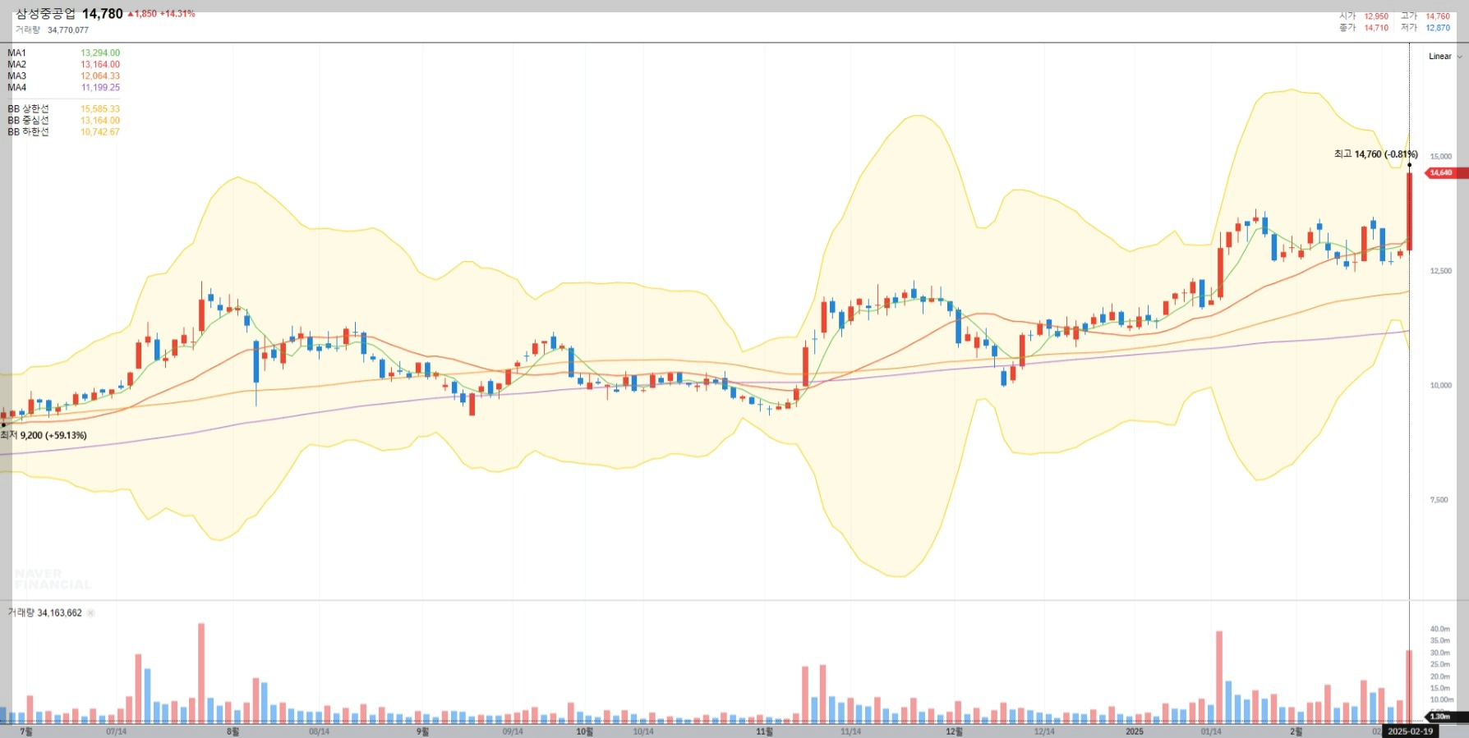1469x738 pixels.
Task: Click the 20.0m volume axis label
Action: (x=1440, y=677)
